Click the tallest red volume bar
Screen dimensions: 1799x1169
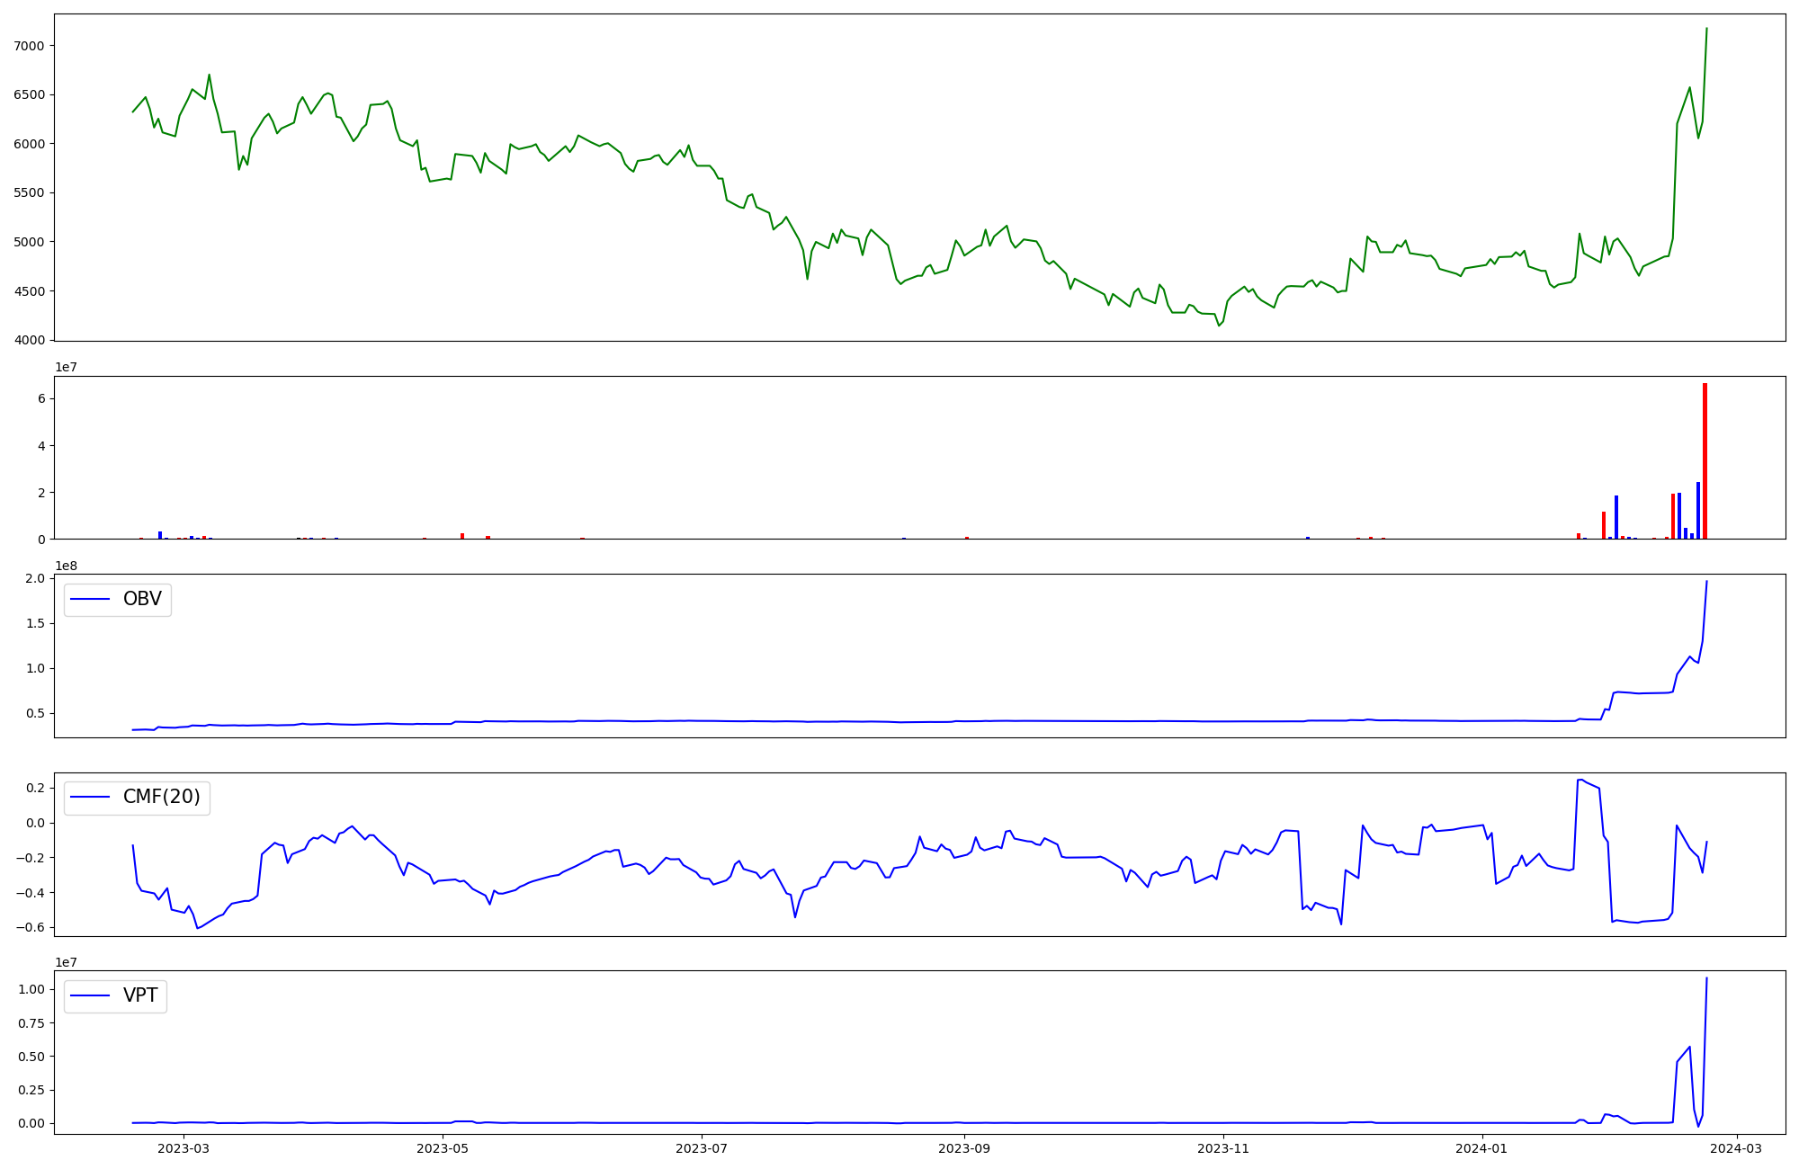(1705, 461)
